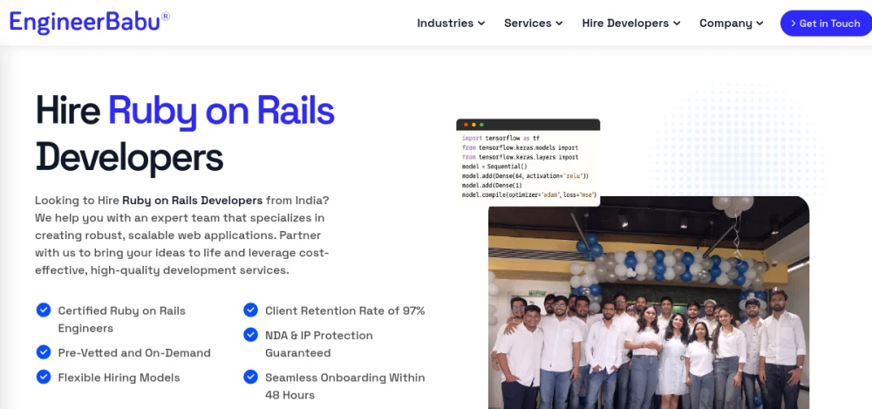Image resolution: width=872 pixels, height=409 pixels.
Task: Click check icon beside Flexible Hiring Models
Action: click(44, 377)
